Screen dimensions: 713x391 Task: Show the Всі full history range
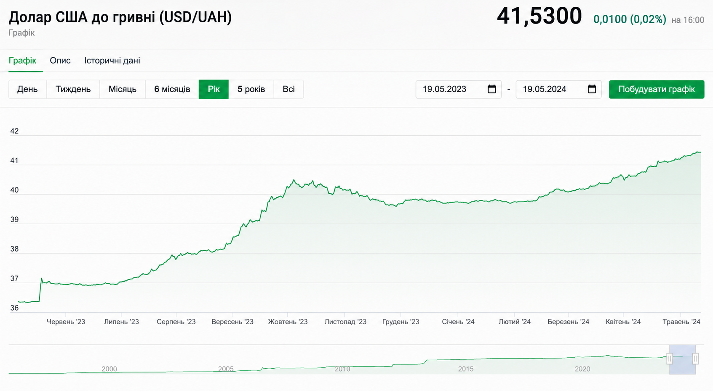(288, 89)
